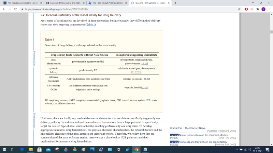Viewport: 273px width, 153px height.
Task: Open the Extensions puzzle menu
Action: (x=258, y=9)
